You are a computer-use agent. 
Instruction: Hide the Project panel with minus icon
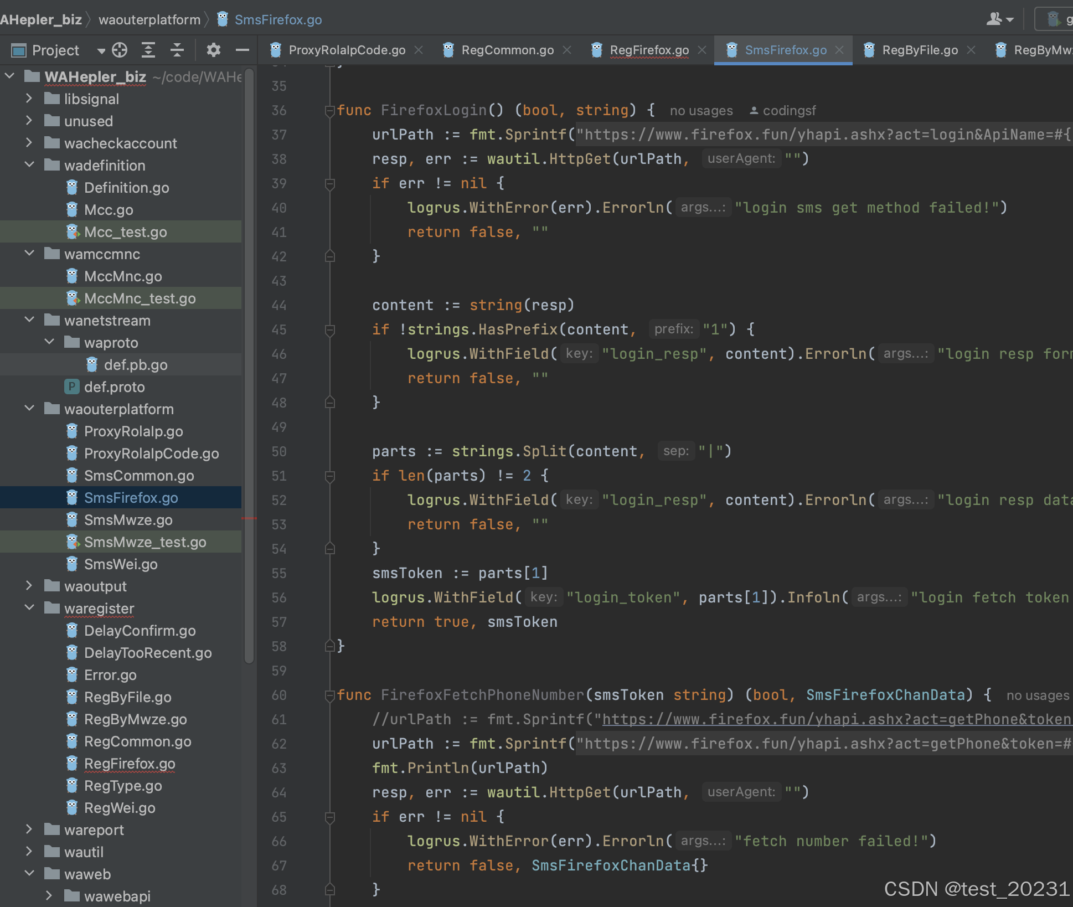coord(242,50)
